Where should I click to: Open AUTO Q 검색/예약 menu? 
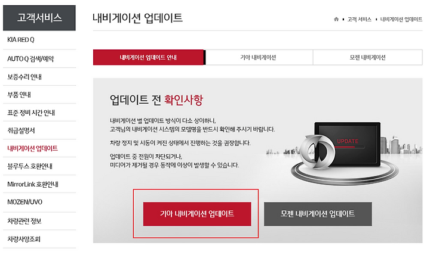click(x=39, y=59)
